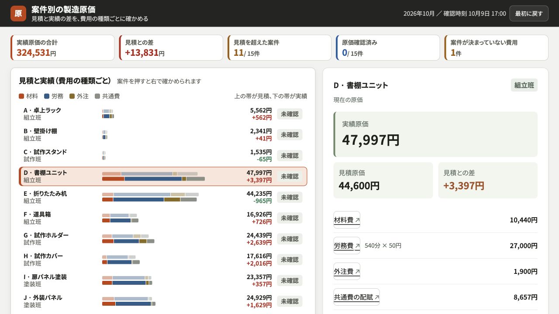Click the 見積と実績(費用の種類ごと) heading
This screenshot has width=559, height=314.
pos(65,81)
